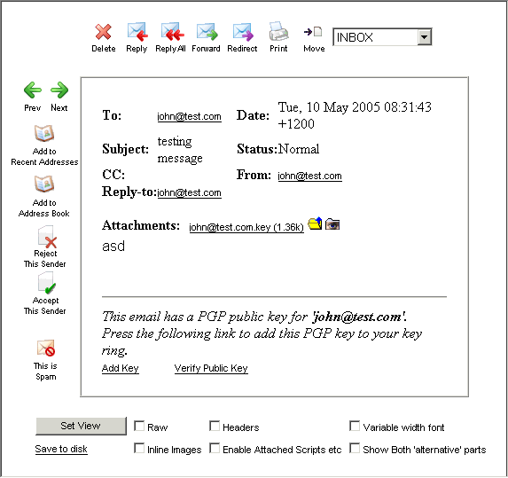Print the email with printer icon
This screenshot has width=508, height=478.
point(278,31)
